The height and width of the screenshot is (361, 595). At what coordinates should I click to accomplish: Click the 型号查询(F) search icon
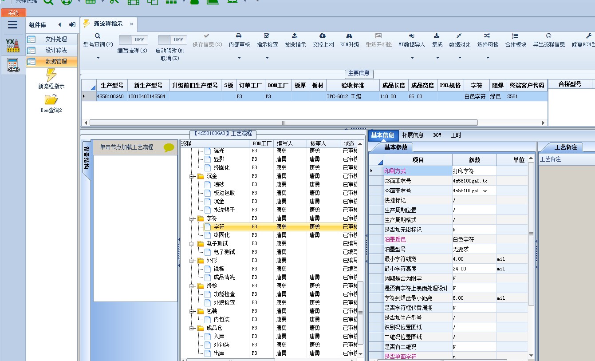98,36
